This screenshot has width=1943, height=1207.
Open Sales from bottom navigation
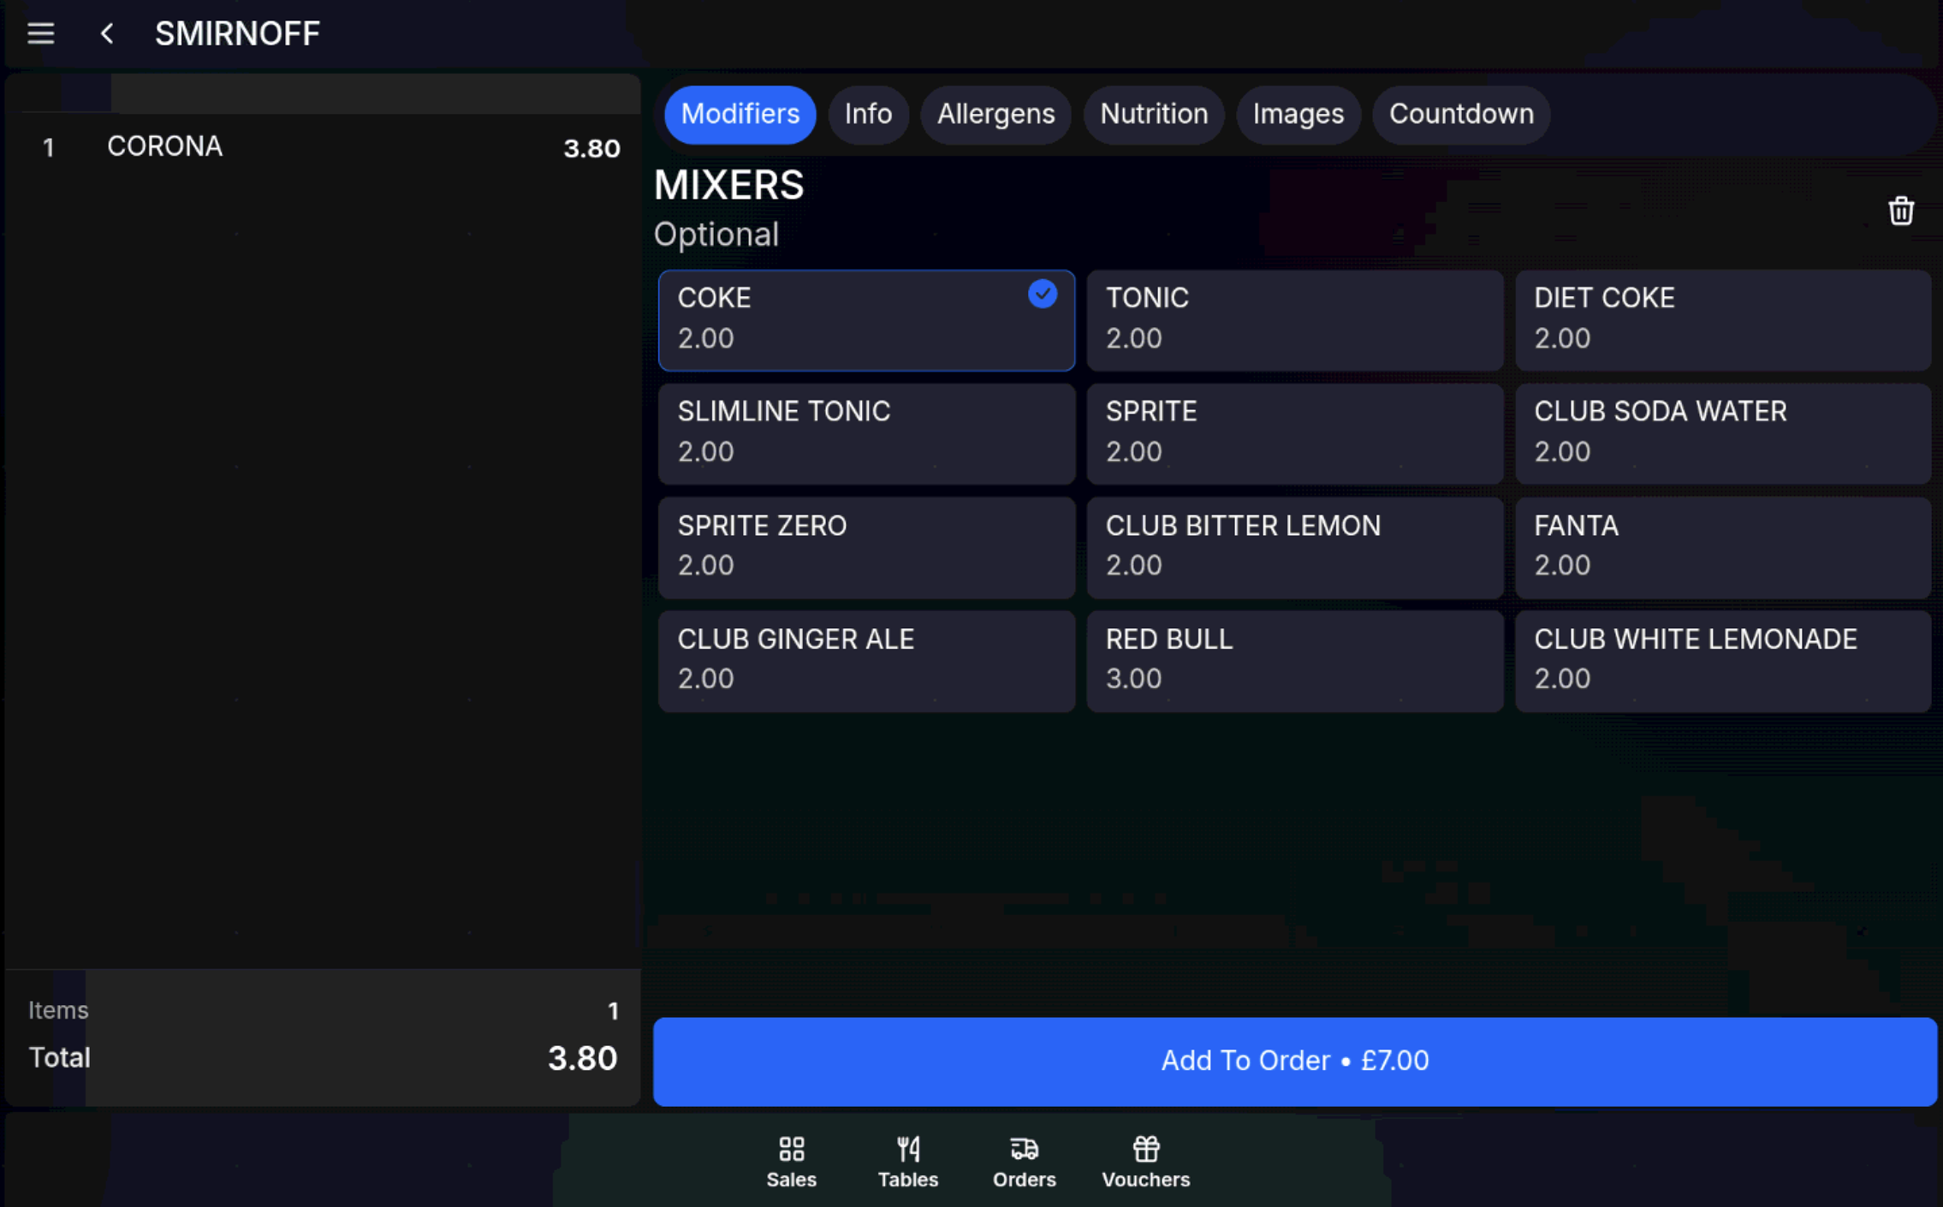coord(791,1162)
